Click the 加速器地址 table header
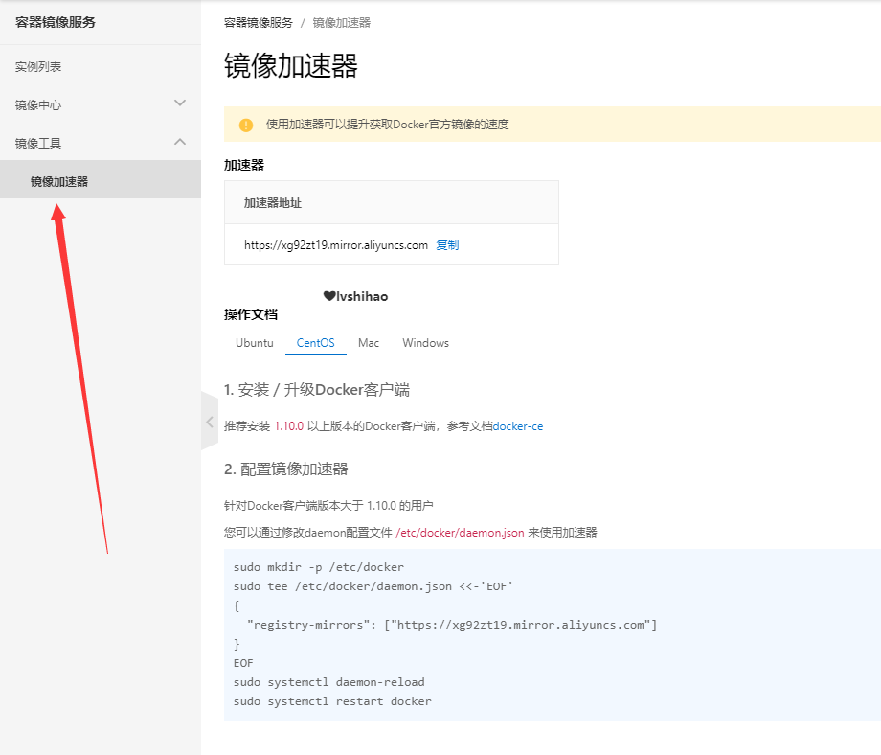Viewport: 881px width, 755px height. 273,203
